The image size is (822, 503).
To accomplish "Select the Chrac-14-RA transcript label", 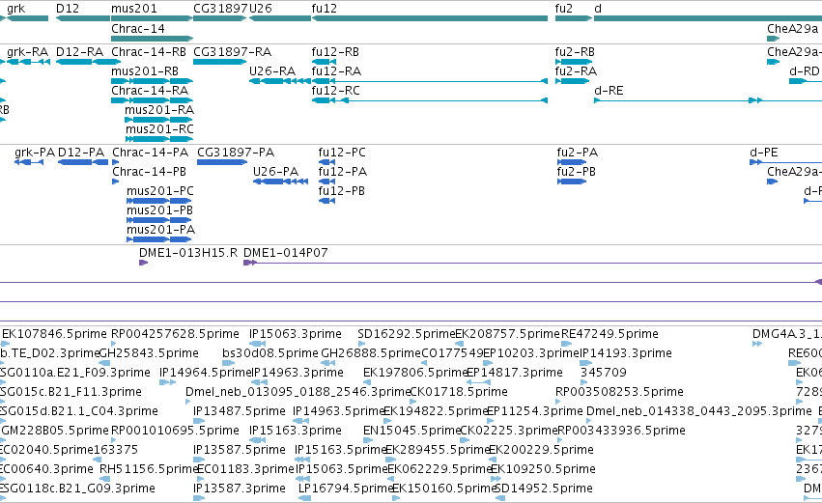I will tap(150, 91).
